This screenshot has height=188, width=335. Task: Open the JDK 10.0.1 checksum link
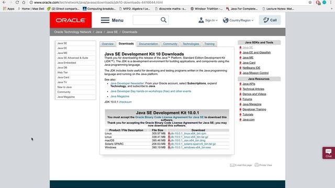(125, 102)
